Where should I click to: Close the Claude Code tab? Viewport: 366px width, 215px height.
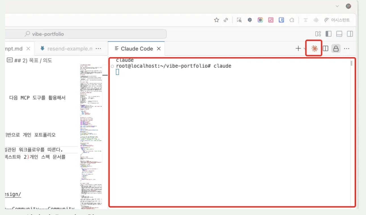(159, 49)
